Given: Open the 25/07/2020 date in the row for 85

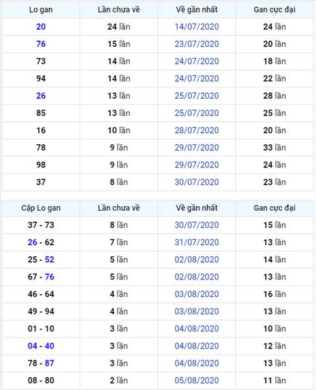Looking at the screenshot, I should [x=196, y=113].
